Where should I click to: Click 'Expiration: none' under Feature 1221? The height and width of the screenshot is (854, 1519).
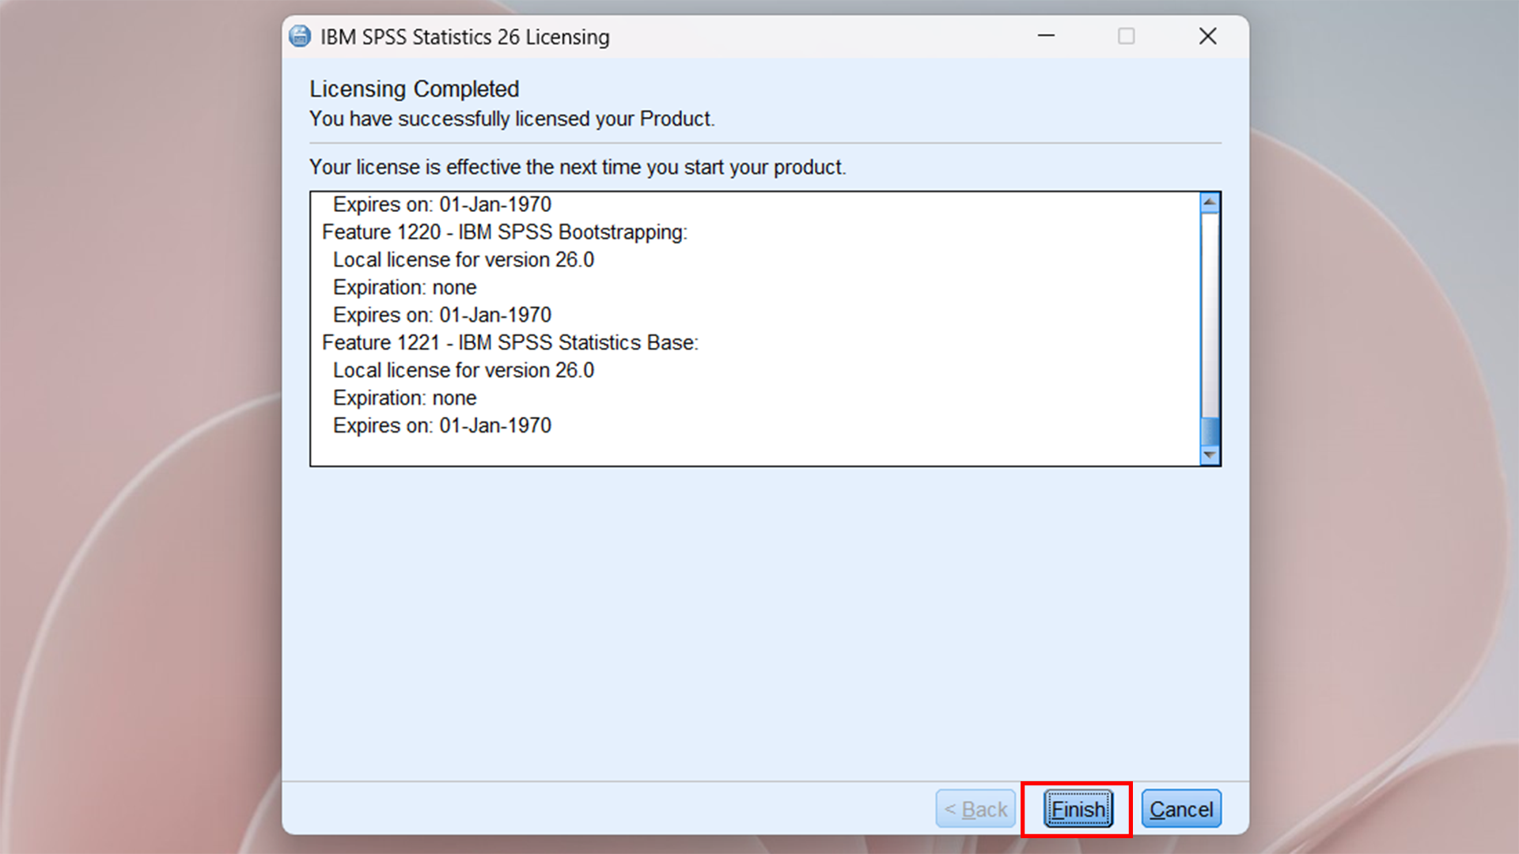click(x=405, y=399)
